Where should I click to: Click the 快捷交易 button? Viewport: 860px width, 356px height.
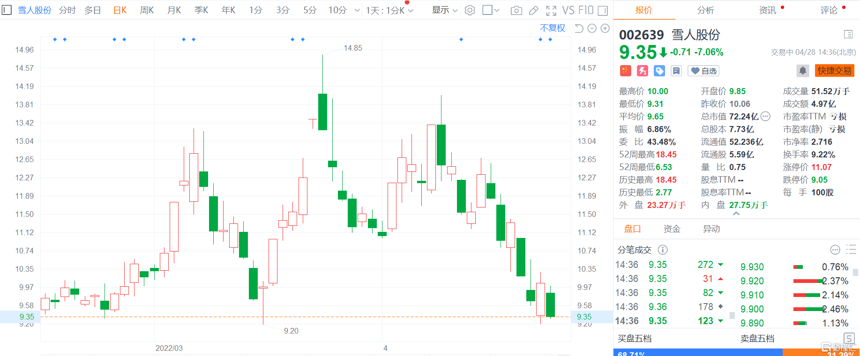coord(834,71)
